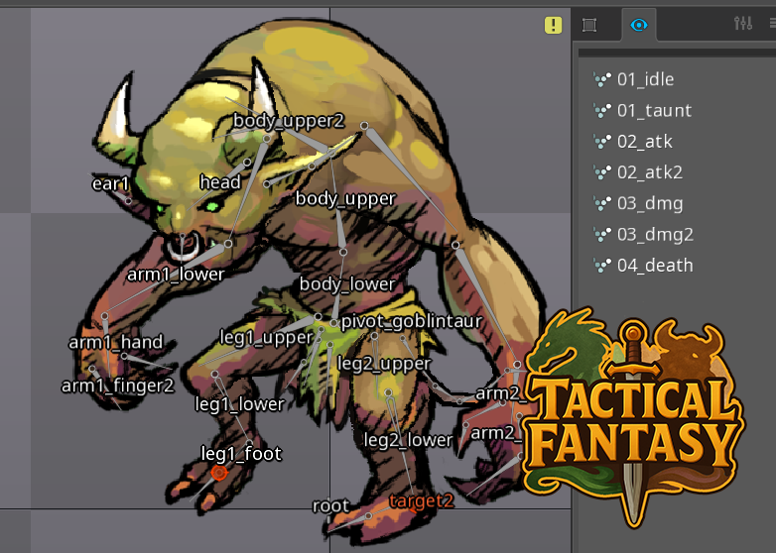Screen dimensions: 776x553
Task: Select the 02_atk animation
Action: 645,142
